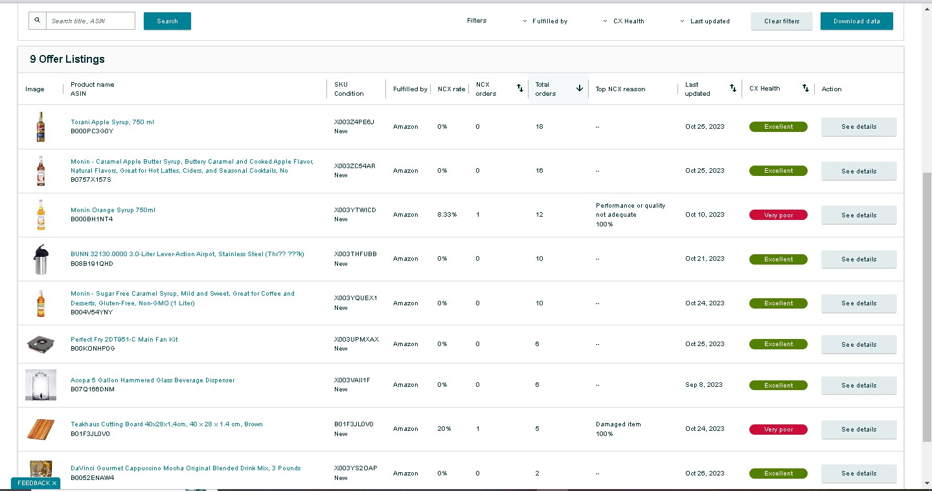Open Torani Apple Syrup product thumbnail
The image size is (932, 491).
point(41,127)
